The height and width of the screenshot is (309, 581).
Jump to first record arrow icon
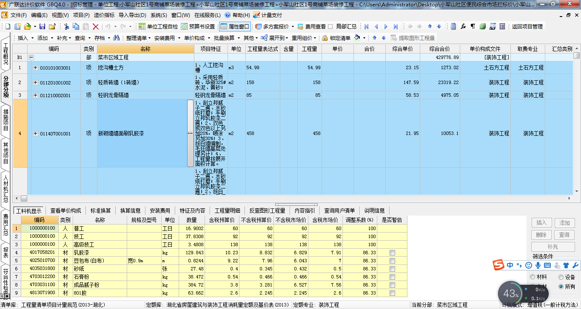367,26
